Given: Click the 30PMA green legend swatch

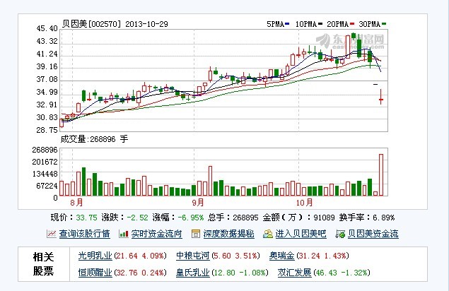Looking at the screenshot, I should (384, 24).
